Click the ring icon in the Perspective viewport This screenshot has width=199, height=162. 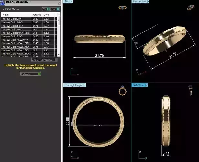191,7
